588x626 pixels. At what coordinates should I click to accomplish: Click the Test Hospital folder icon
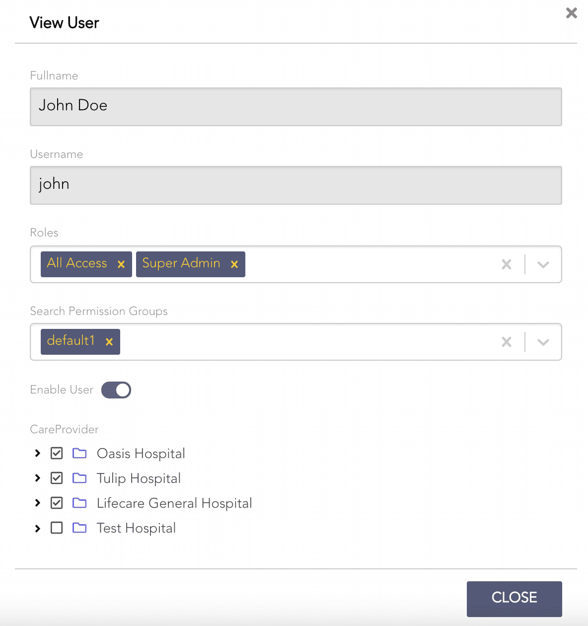[x=79, y=528]
